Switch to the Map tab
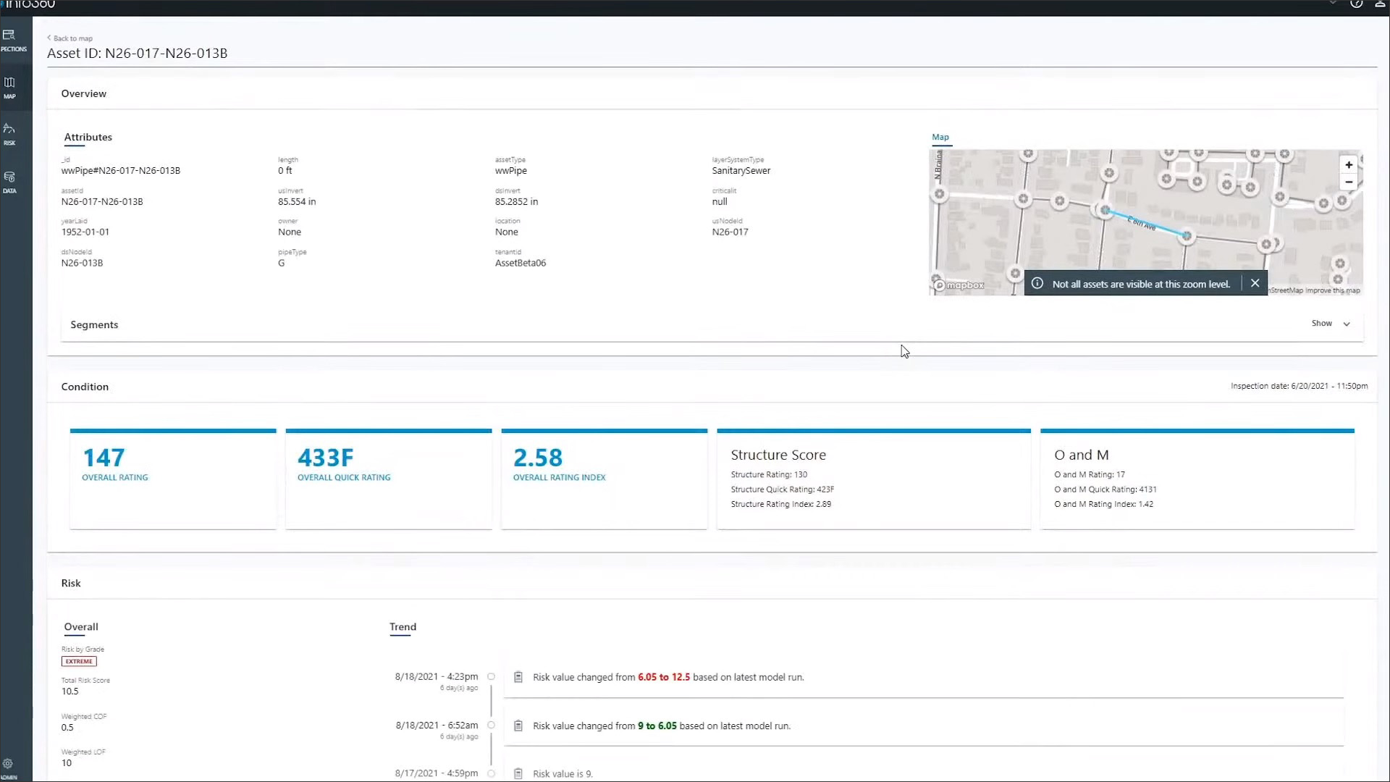The height and width of the screenshot is (782, 1390). (x=940, y=137)
